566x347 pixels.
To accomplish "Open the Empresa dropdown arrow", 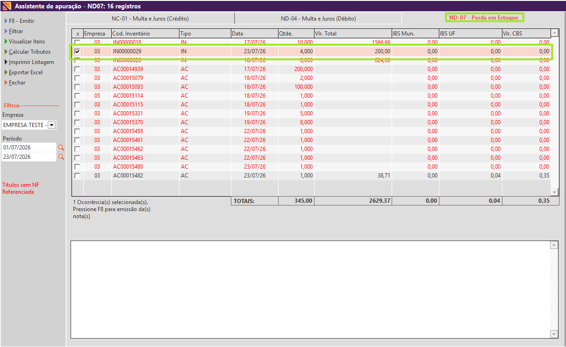I will click(x=52, y=125).
